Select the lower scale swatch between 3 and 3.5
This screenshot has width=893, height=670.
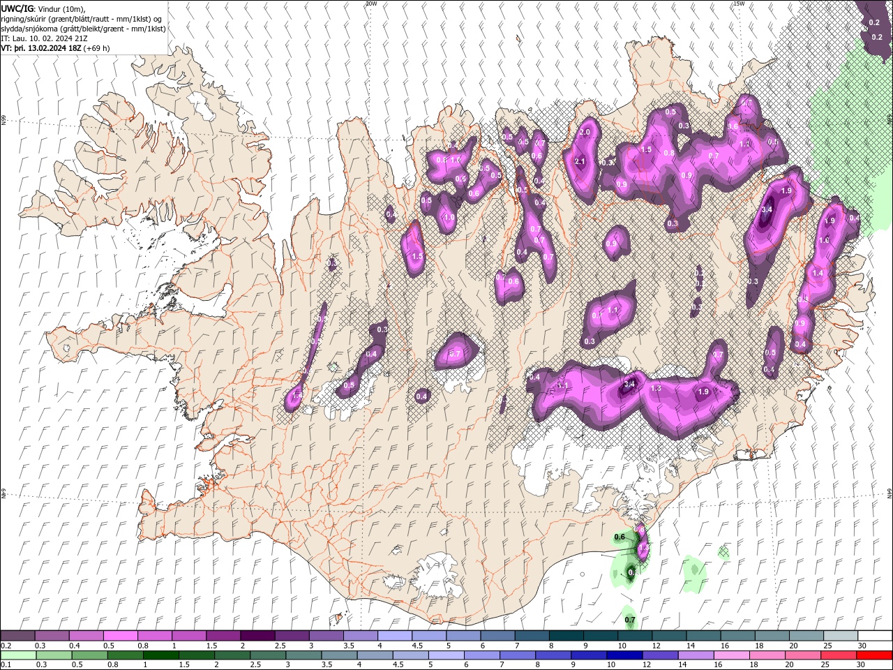[303, 655]
